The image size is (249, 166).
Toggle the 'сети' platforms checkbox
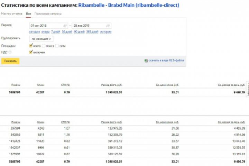(57, 46)
